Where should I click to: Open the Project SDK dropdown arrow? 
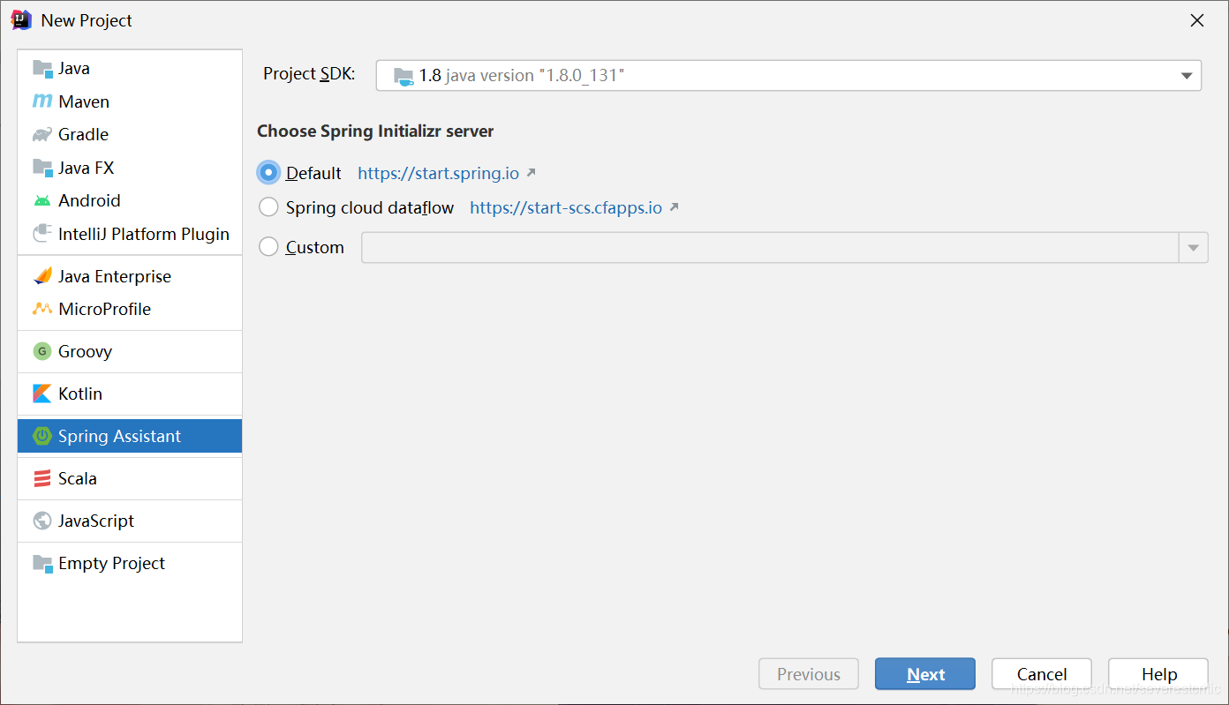1187,76
